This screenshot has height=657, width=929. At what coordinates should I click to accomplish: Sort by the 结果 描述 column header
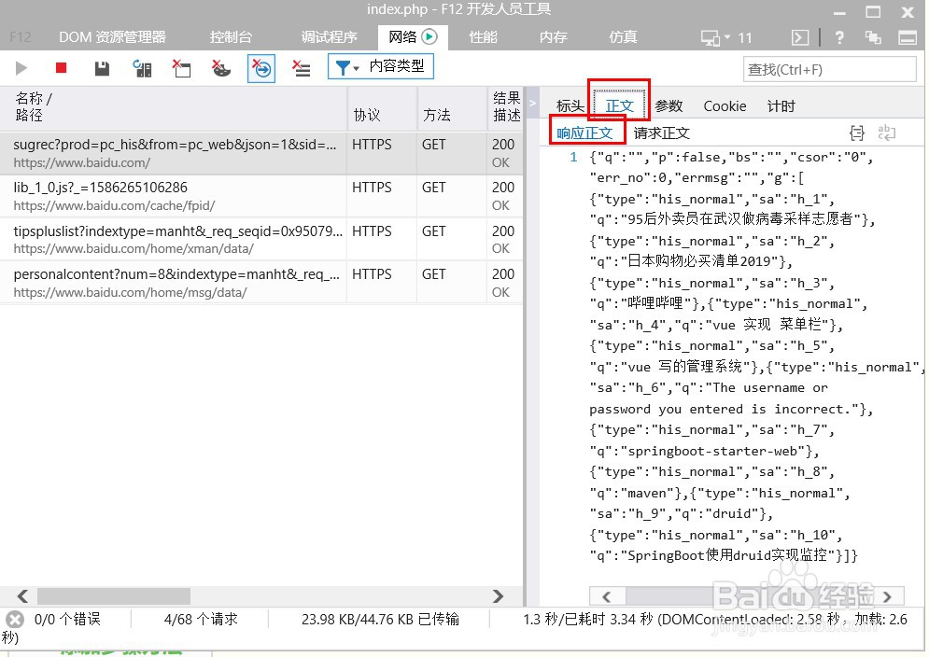coord(505,107)
